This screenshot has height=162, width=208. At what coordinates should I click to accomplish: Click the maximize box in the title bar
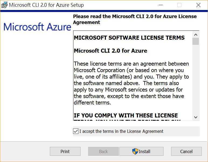(x=179, y=5)
